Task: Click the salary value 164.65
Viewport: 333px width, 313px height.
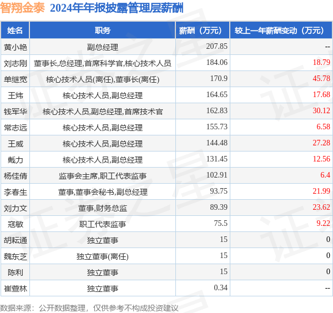Action: [216, 95]
